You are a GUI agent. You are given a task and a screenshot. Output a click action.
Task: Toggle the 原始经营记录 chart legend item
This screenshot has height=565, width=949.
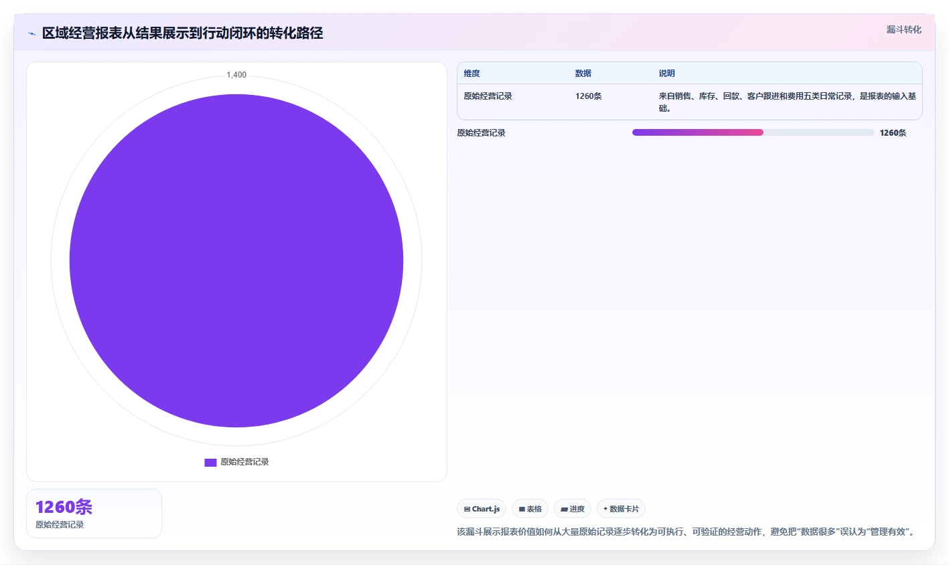(236, 462)
